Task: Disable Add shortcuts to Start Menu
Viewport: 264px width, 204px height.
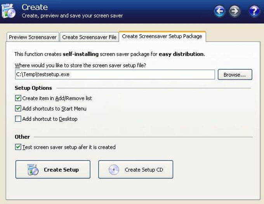Action: (x=18, y=109)
